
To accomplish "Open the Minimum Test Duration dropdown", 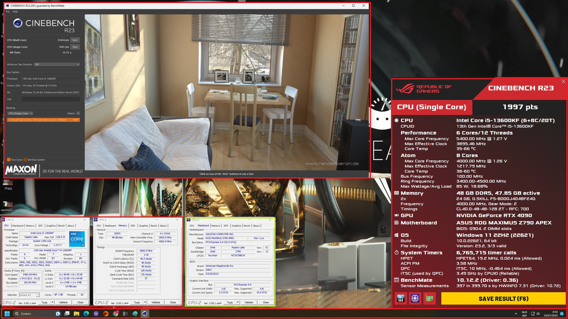I will [x=57, y=64].
